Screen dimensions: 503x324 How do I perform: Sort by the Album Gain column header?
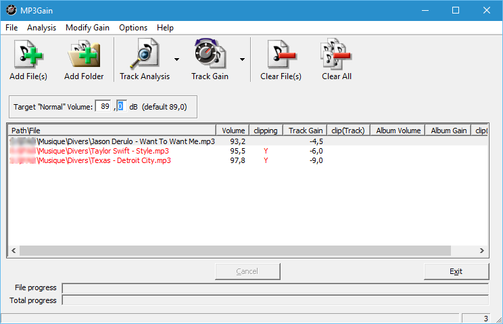point(448,131)
